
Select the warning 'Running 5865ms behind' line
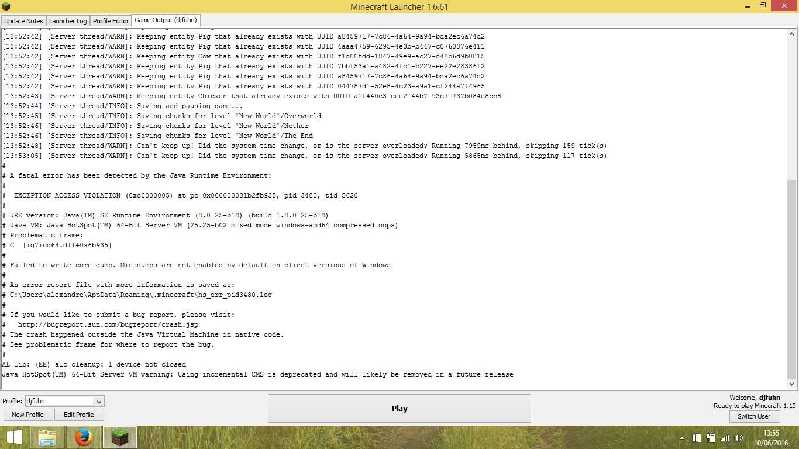coord(305,156)
